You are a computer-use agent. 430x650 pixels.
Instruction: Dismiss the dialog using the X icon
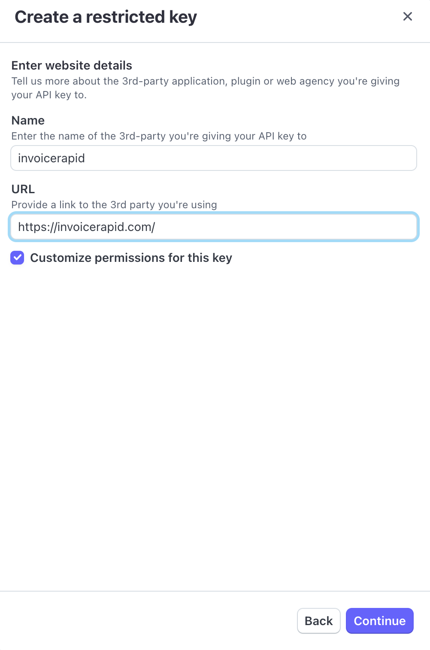tap(407, 17)
